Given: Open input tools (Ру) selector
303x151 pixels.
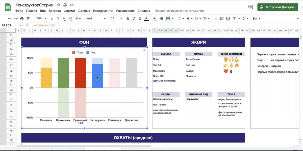Looking at the screenshot, I should [256, 19].
